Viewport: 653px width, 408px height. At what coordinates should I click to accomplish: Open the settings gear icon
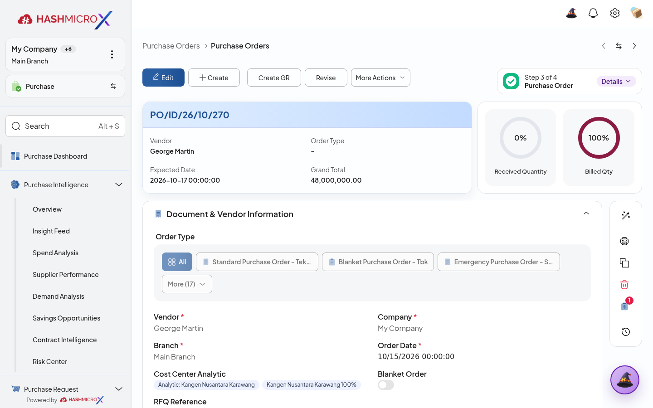pos(615,13)
